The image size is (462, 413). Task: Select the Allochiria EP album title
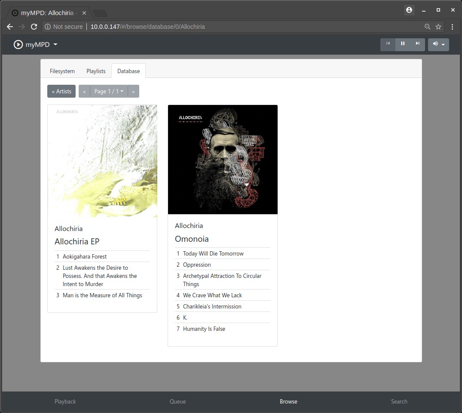click(77, 241)
